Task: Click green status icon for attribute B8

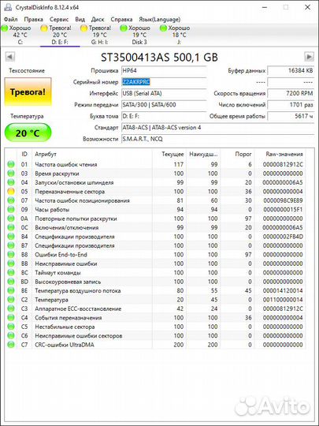Action: coord(11,254)
